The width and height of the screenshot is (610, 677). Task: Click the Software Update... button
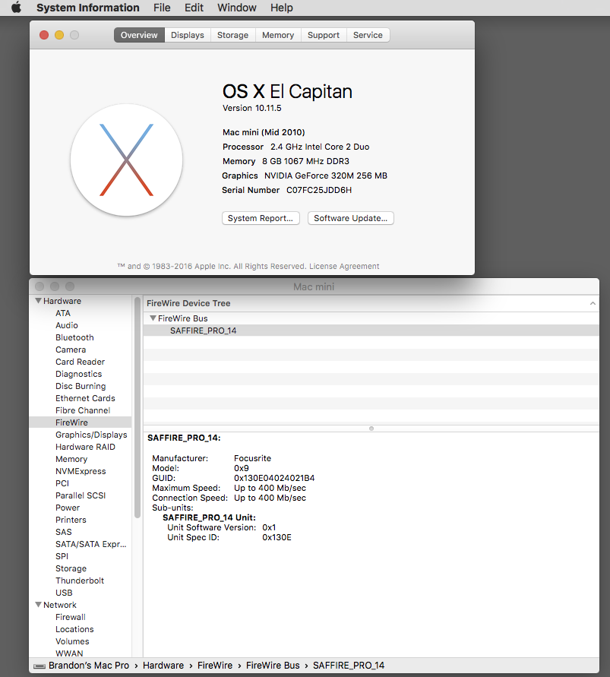(x=350, y=218)
